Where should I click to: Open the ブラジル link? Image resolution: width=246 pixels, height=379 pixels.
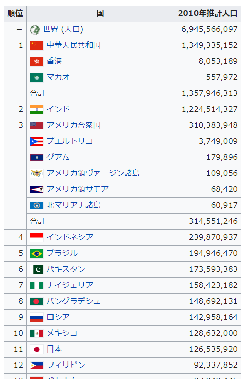point(62,253)
